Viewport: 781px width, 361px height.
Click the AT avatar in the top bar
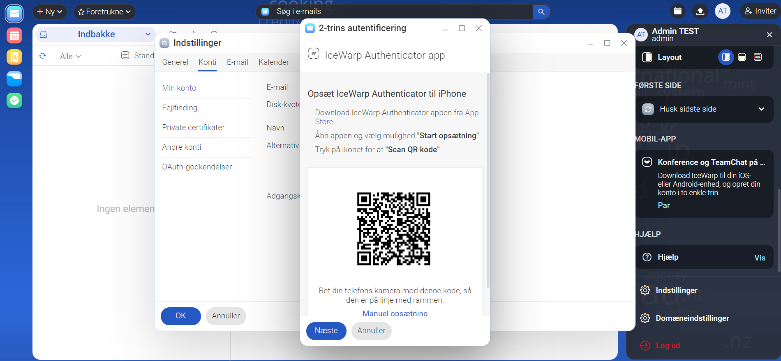coord(723,11)
